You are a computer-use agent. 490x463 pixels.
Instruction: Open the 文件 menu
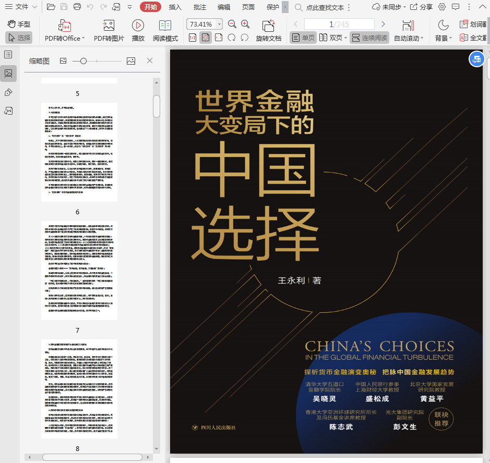pos(22,7)
